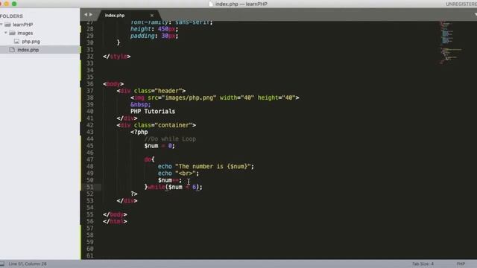Click the learnPHP folder icon
Viewport: 477px width, 268px height.
[x=8, y=25]
